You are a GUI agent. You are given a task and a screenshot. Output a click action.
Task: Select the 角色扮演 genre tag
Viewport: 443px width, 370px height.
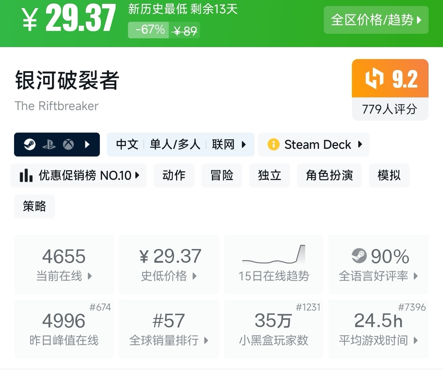pos(329,175)
